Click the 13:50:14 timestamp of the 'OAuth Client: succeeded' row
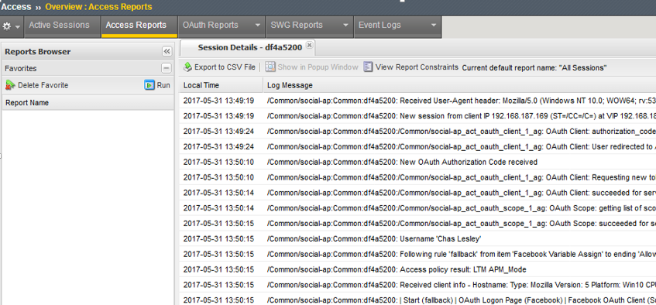The width and height of the screenshot is (656, 305). tap(218, 193)
